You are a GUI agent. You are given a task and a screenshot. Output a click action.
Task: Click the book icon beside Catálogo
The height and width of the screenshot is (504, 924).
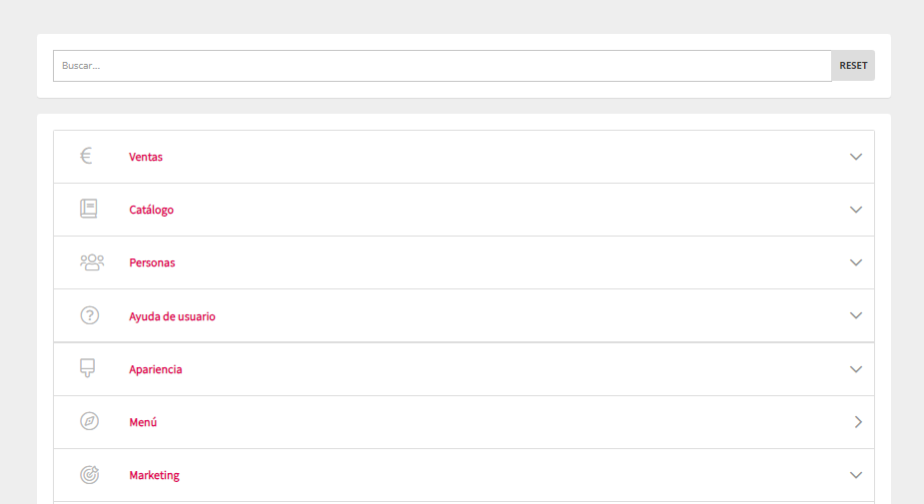click(x=89, y=209)
